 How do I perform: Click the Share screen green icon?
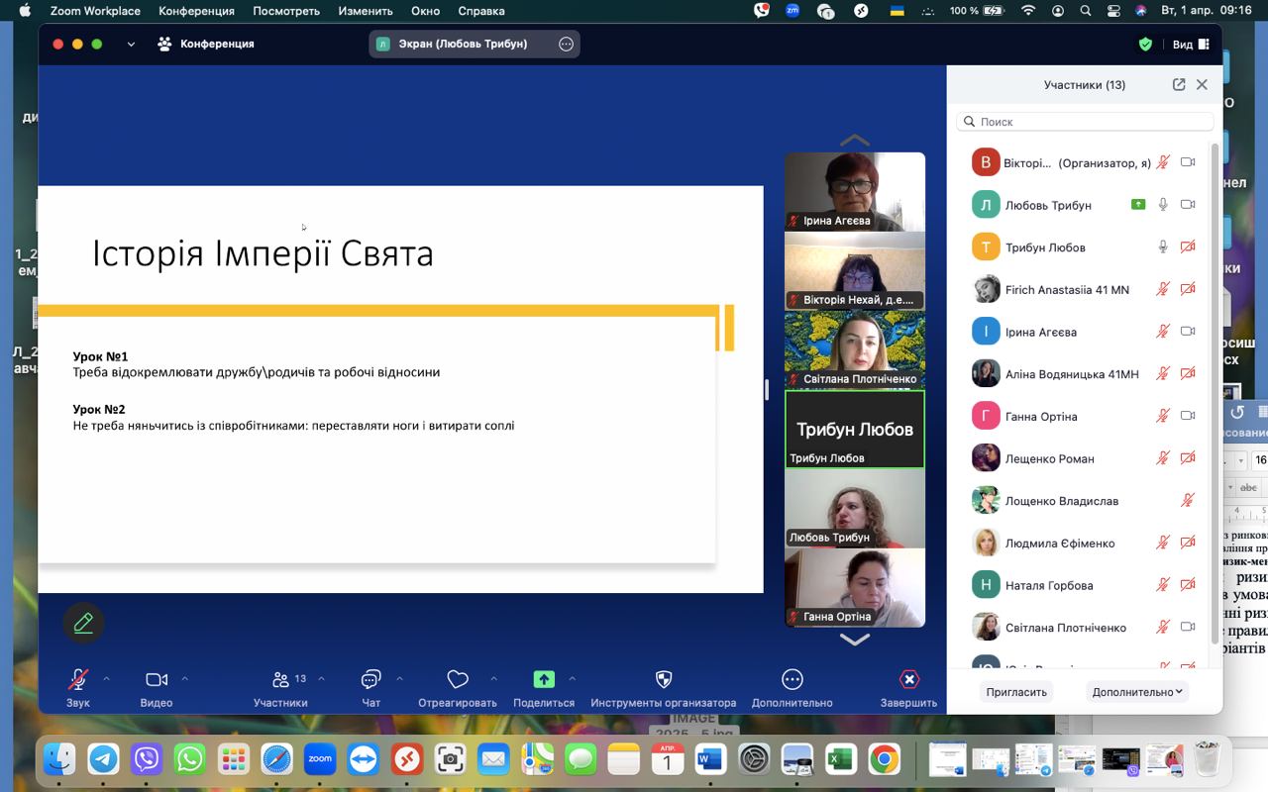[544, 680]
